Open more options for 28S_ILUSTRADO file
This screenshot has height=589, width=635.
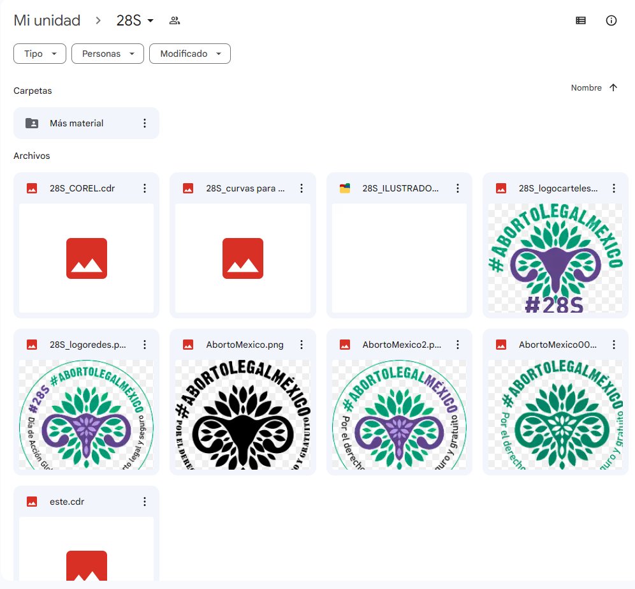click(458, 188)
